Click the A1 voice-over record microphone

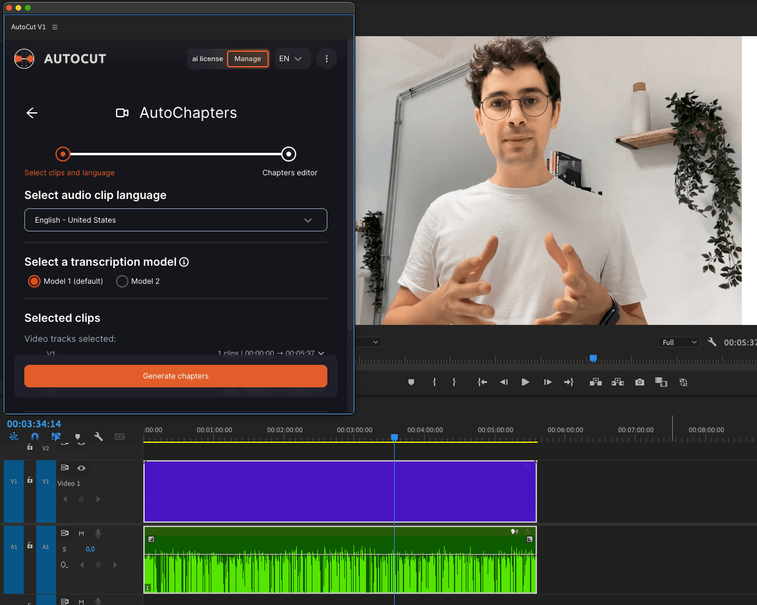tap(98, 533)
